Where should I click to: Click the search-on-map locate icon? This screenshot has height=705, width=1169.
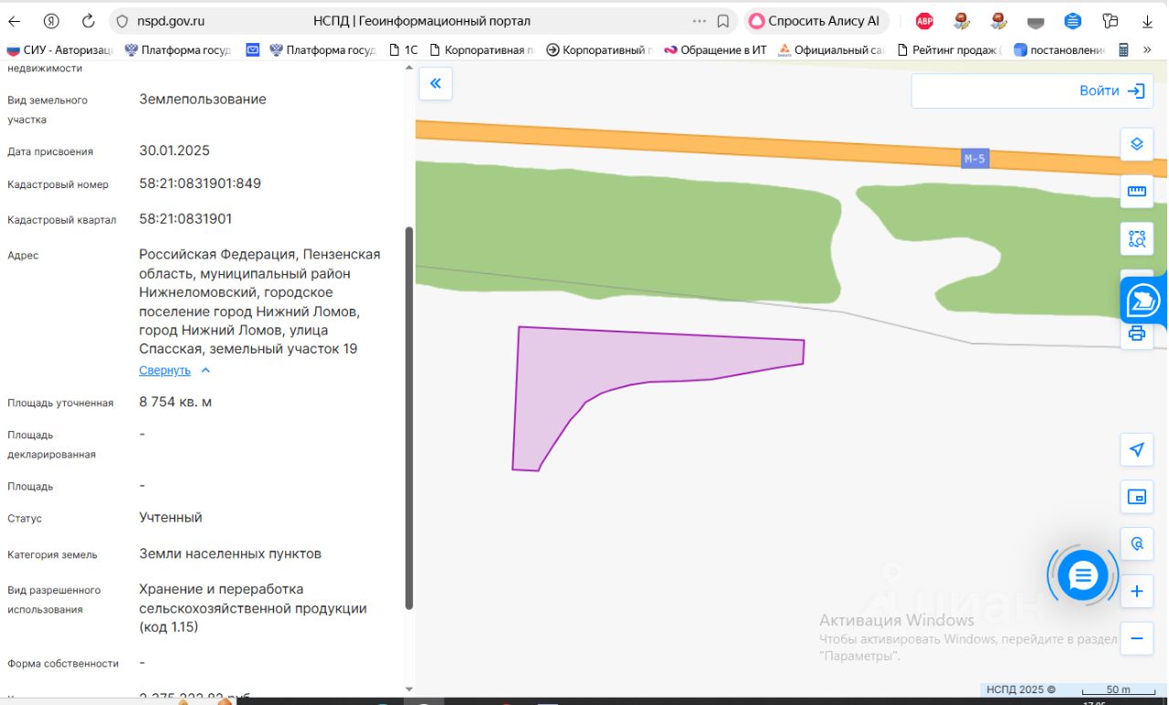(1137, 544)
